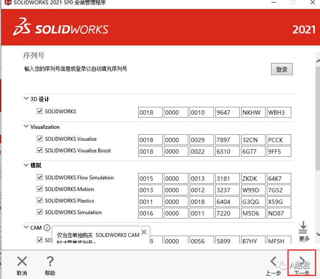The width and height of the screenshot is (320, 279).
Task: Click Visualize serial field containing 32CN
Action: pos(253,140)
